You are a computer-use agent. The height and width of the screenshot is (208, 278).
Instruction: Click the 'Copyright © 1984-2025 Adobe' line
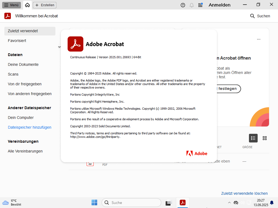(103, 73)
